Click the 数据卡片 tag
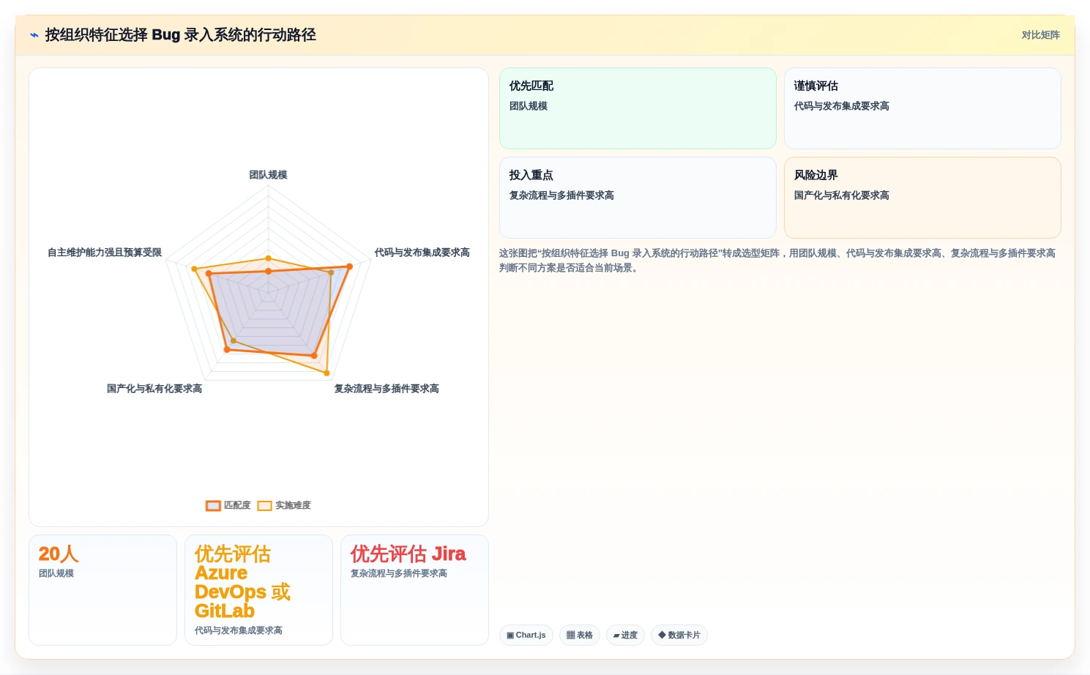This screenshot has width=1090, height=675. (679, 635)
